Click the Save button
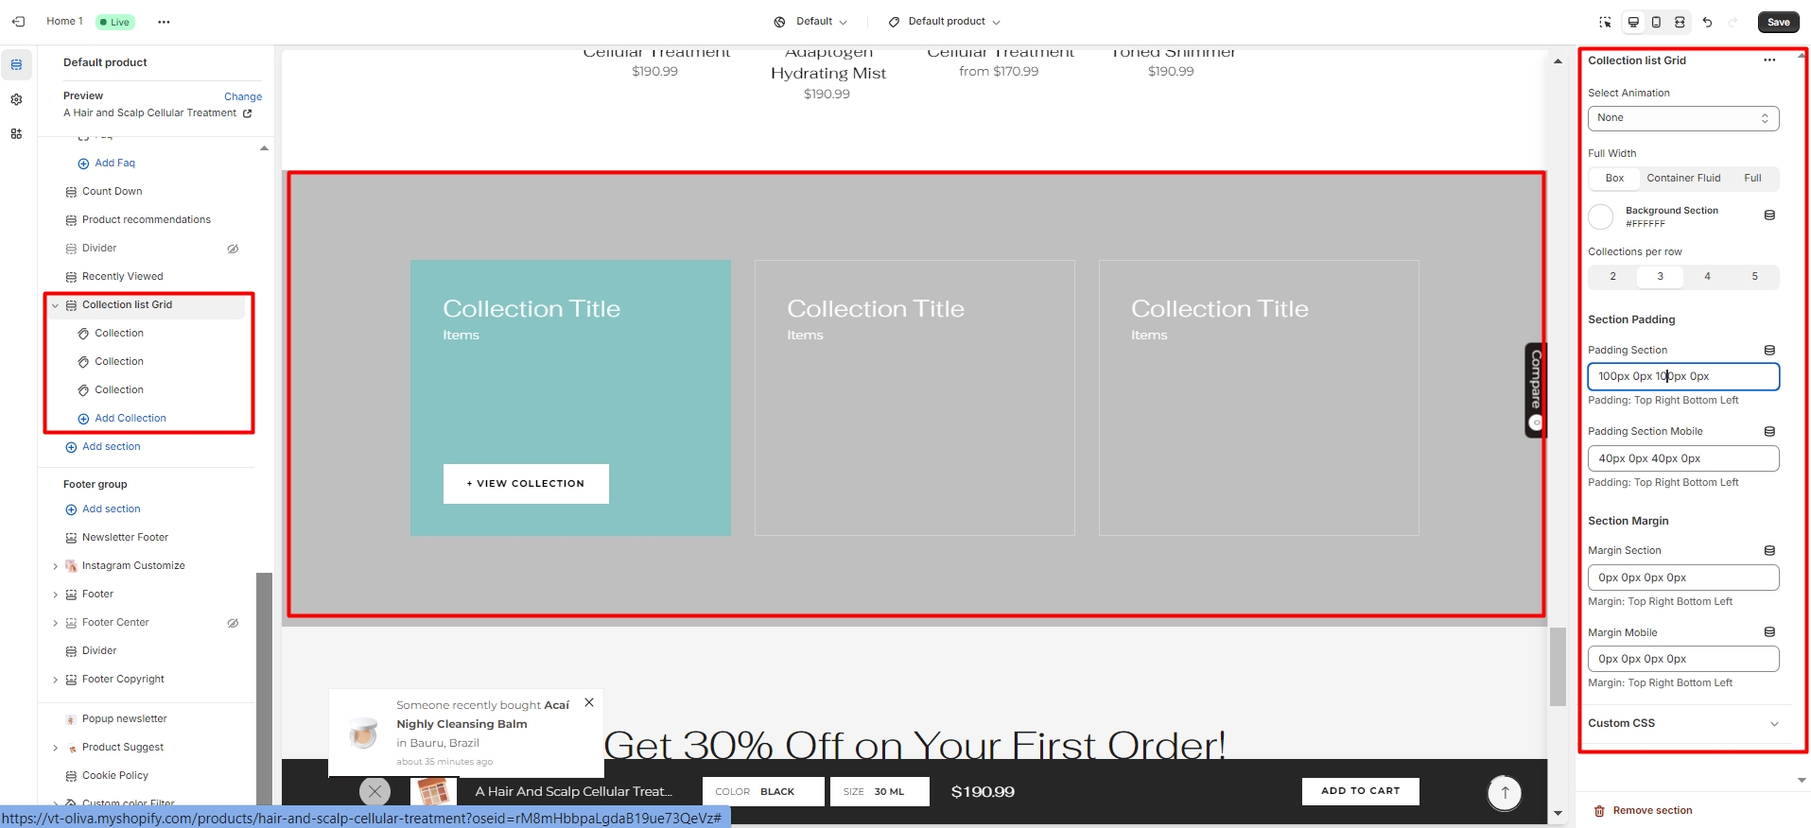Screen dimensions: 1811x828 [x=1778, y=22]
